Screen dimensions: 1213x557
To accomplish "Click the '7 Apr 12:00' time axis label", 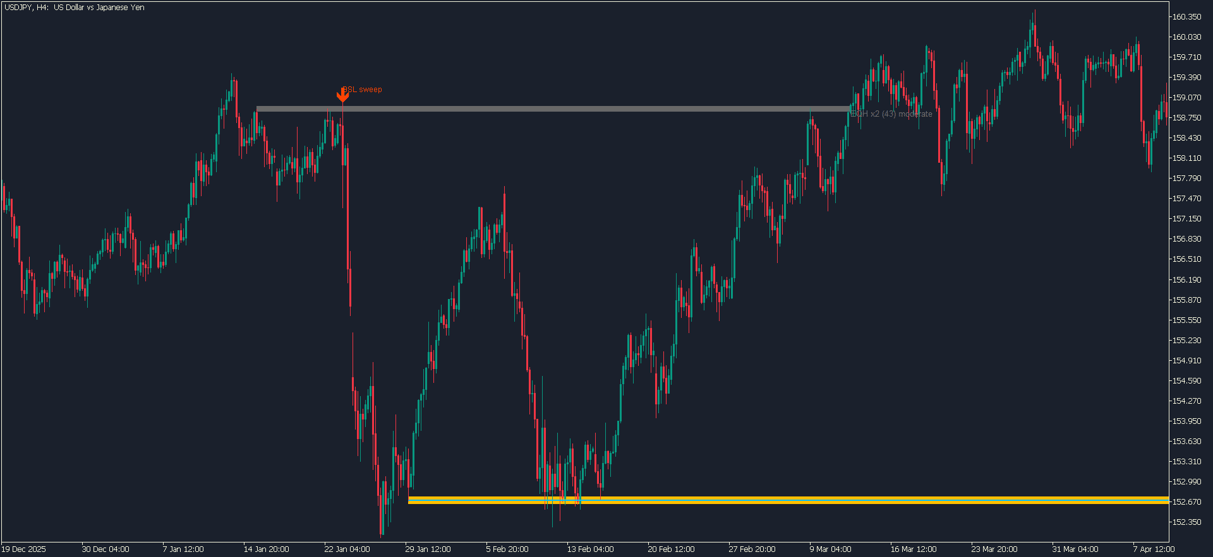I will point(1154,549).
